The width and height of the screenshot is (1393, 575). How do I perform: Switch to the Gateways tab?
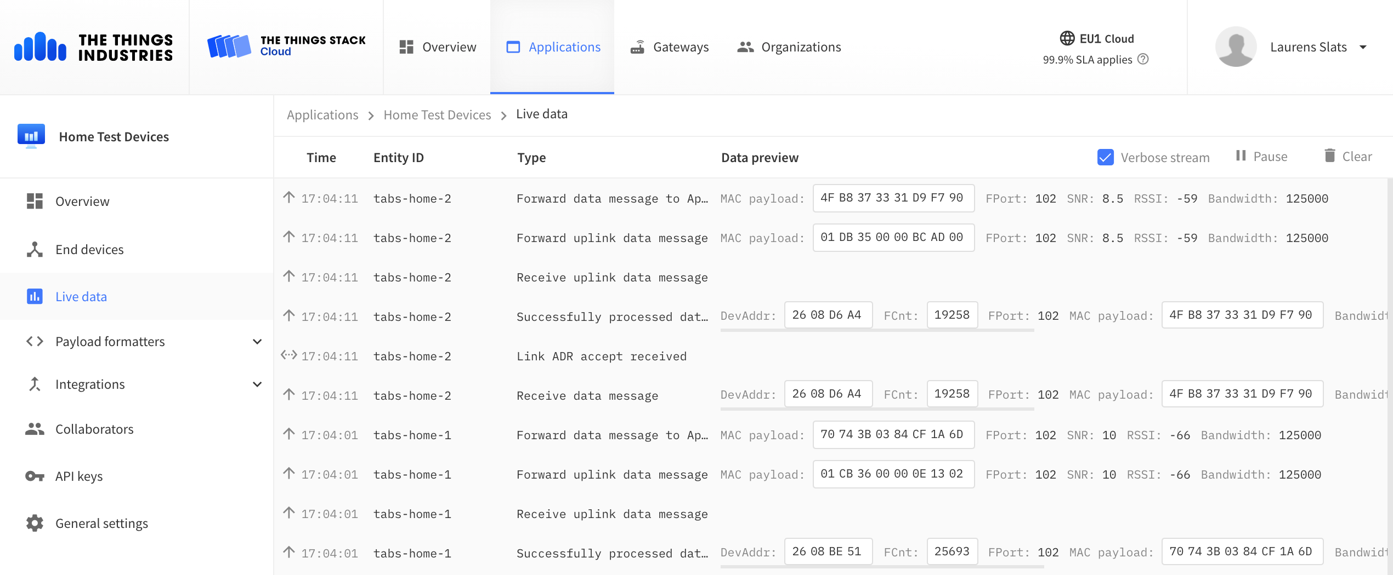(x=670, y=47)
